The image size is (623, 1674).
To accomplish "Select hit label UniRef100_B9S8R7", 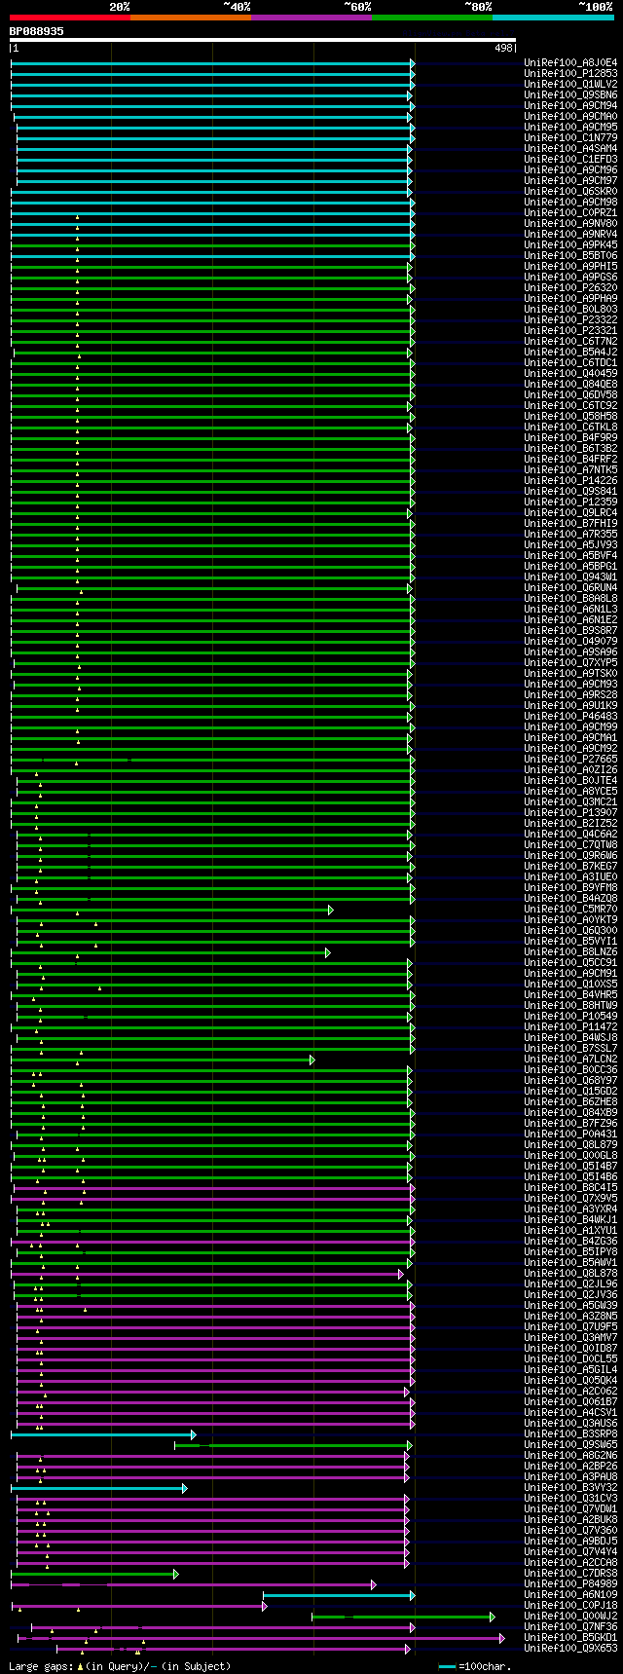I will [570, 630].
